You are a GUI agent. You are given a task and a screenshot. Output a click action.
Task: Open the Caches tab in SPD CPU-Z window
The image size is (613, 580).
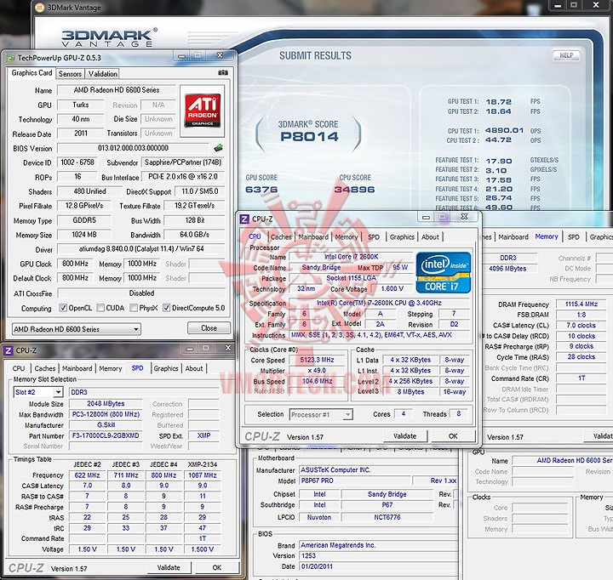point(45,368)
